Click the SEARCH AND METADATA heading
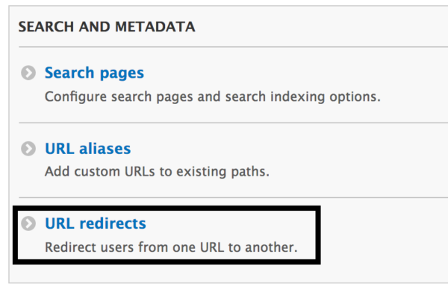This screenshot has height=293, width=448. (x=107, y=27)
